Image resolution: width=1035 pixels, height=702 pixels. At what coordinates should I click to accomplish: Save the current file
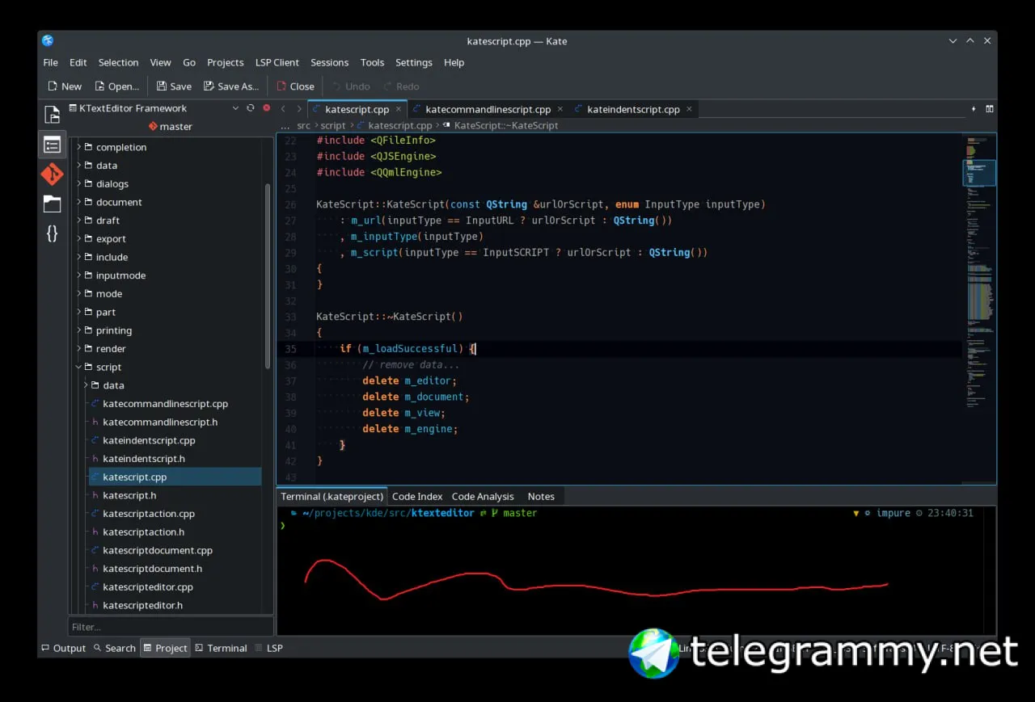coord(174,86)
